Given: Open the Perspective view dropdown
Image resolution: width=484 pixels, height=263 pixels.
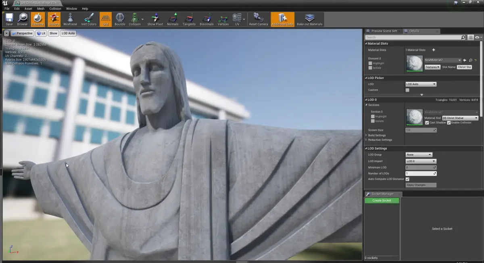Looking at the screenshot, I should pos(22,33).
